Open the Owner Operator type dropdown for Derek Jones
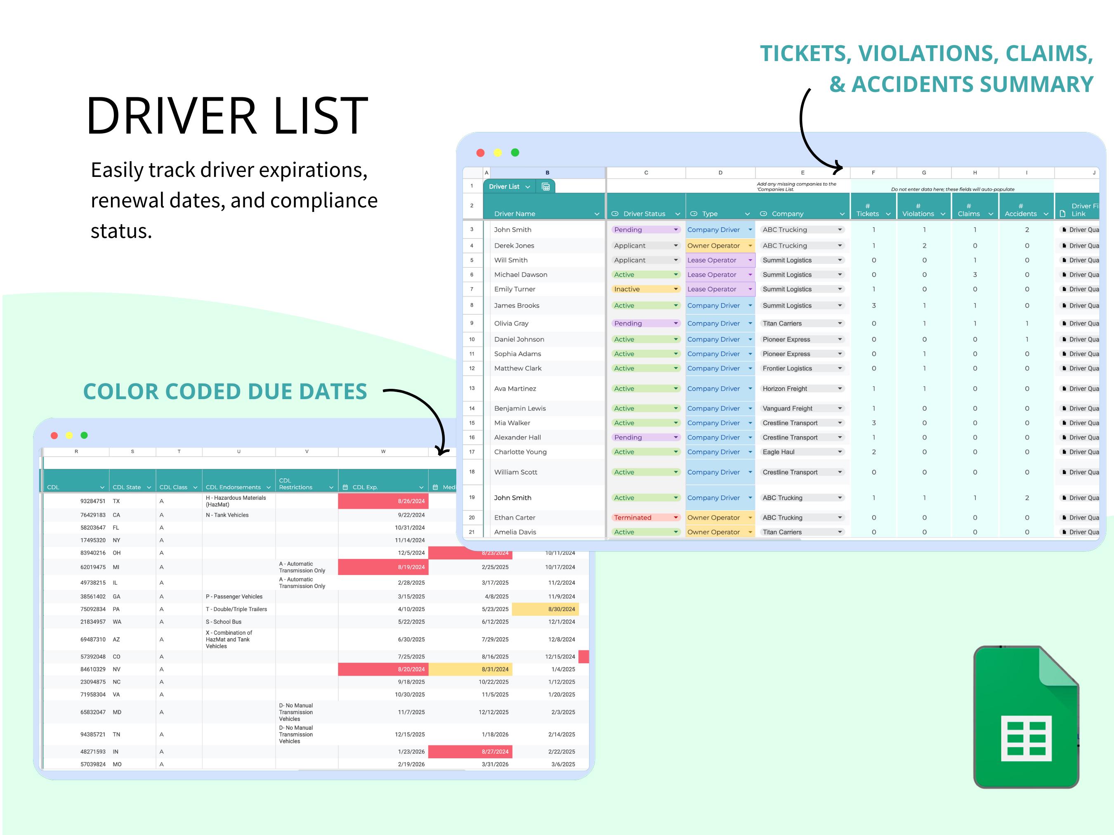1114x835 pixels. coord(750,246)
